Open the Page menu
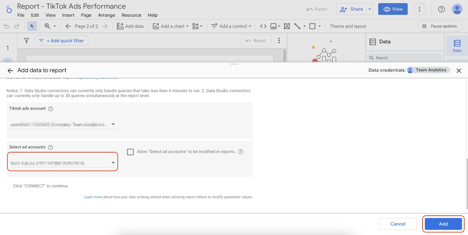 86,15
